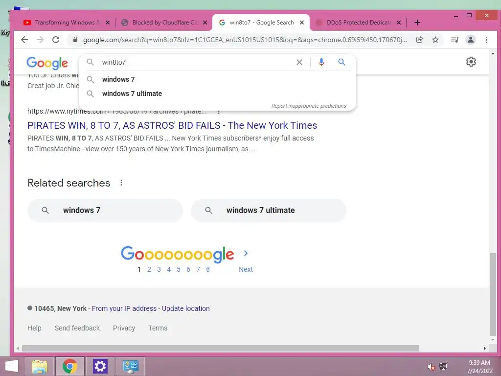Viewport: 501px width, 376px height.
Task: Go to results page 6
Action: [x=188, y=270]
